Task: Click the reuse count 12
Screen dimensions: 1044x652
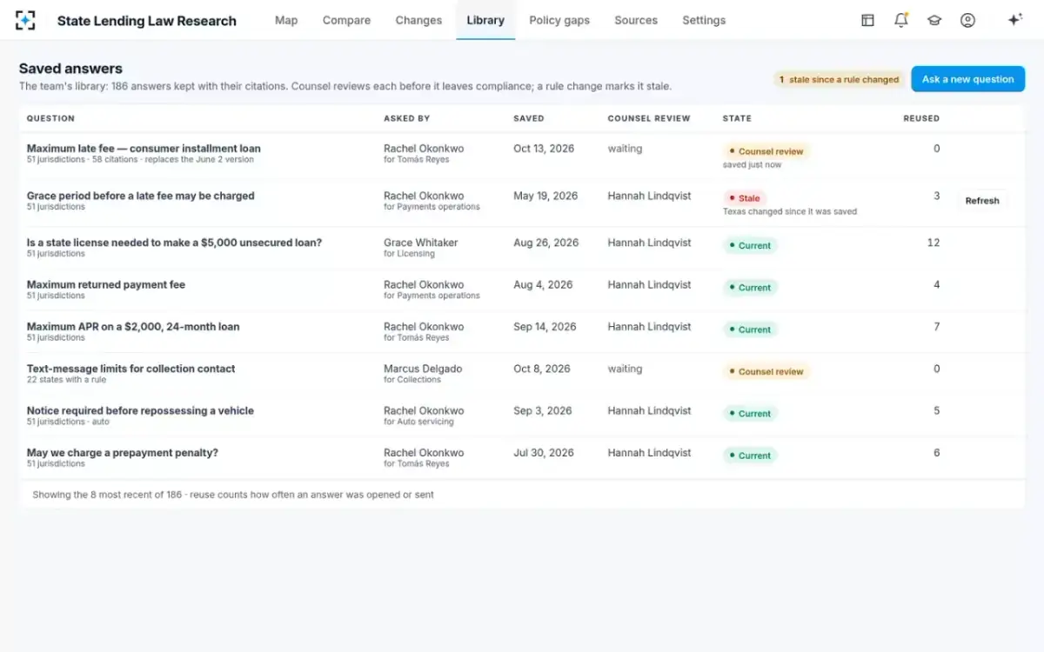Action: (934, 243)
